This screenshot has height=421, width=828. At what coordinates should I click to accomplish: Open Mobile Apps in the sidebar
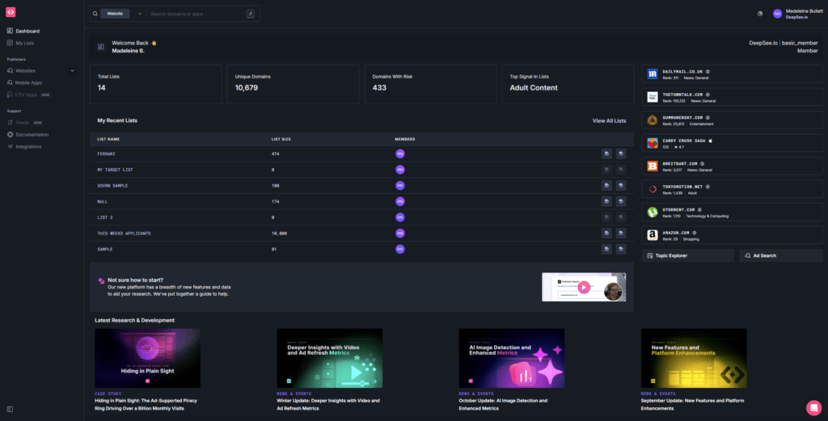pyautogui.click(x=24, y=83)
